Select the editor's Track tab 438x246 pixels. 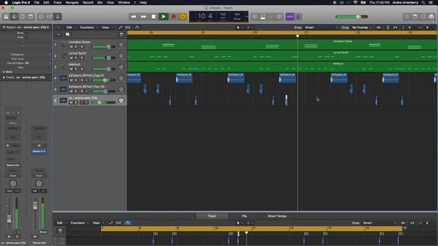click(211, 216)
